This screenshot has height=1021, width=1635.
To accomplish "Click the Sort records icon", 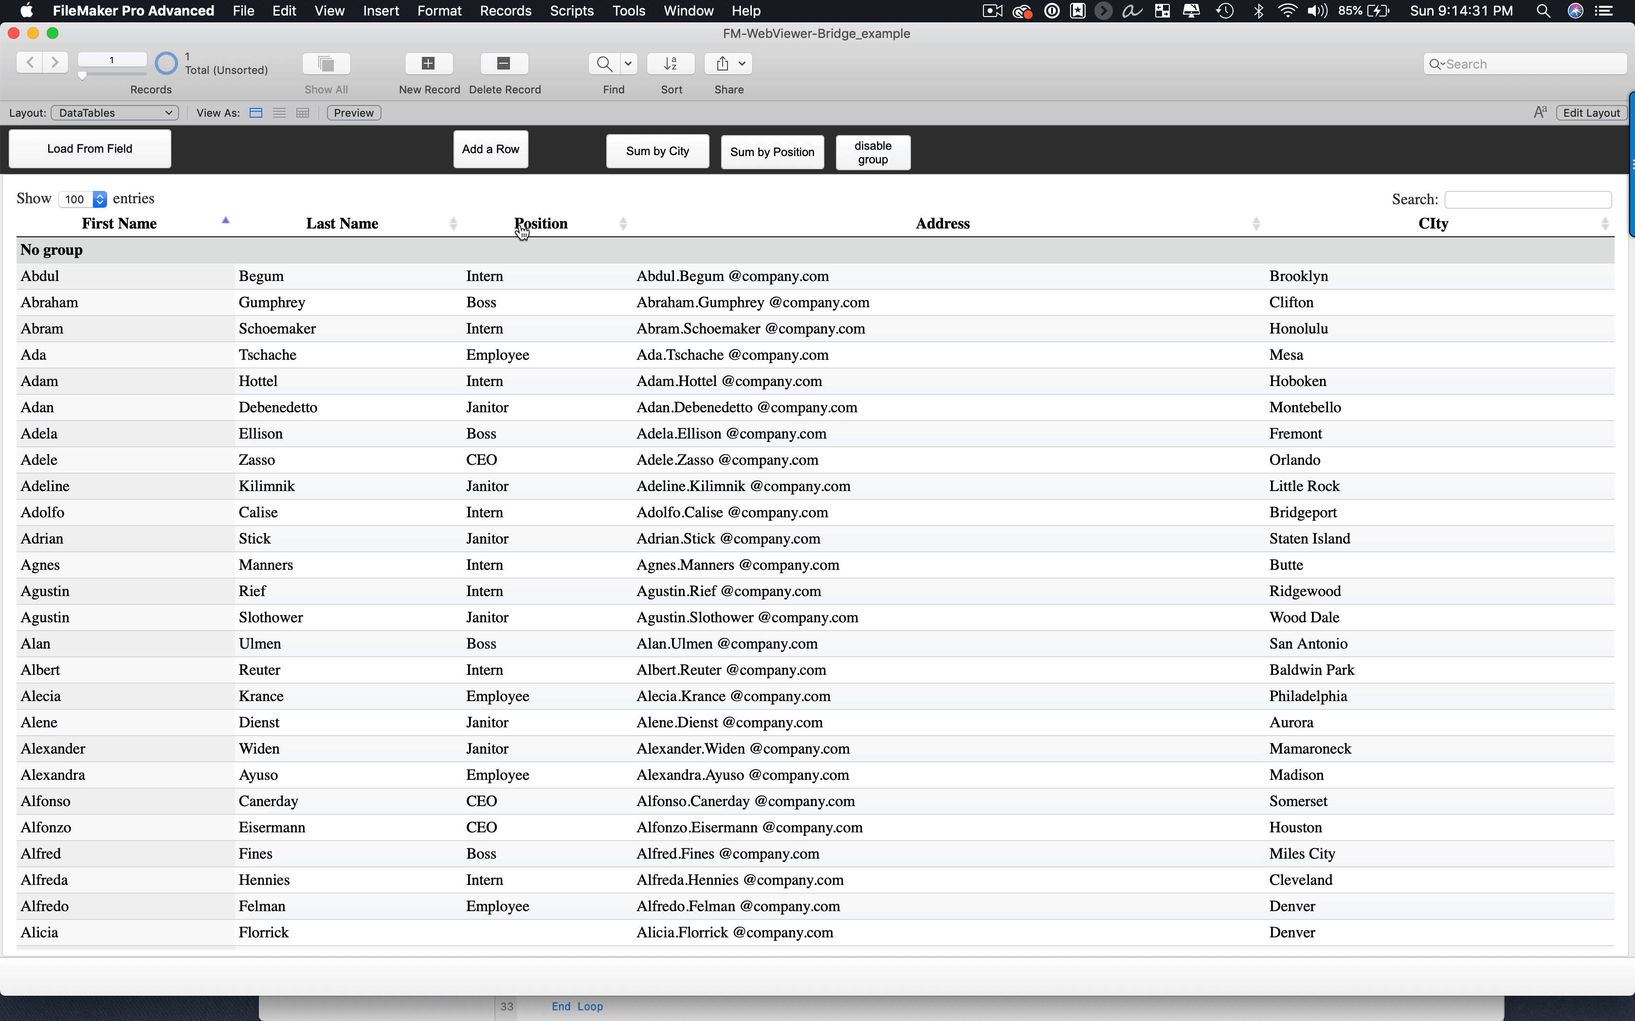I will click(x=671, y=64).
